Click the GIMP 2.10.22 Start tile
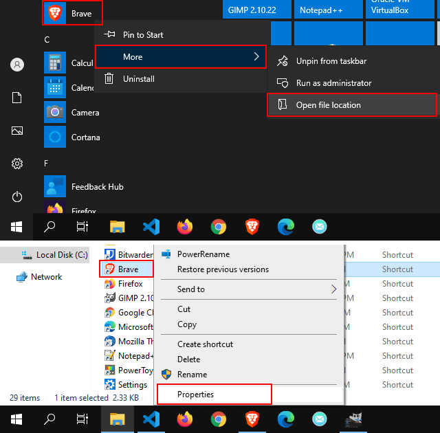The image size is (440, 433). tap(257, 9)
